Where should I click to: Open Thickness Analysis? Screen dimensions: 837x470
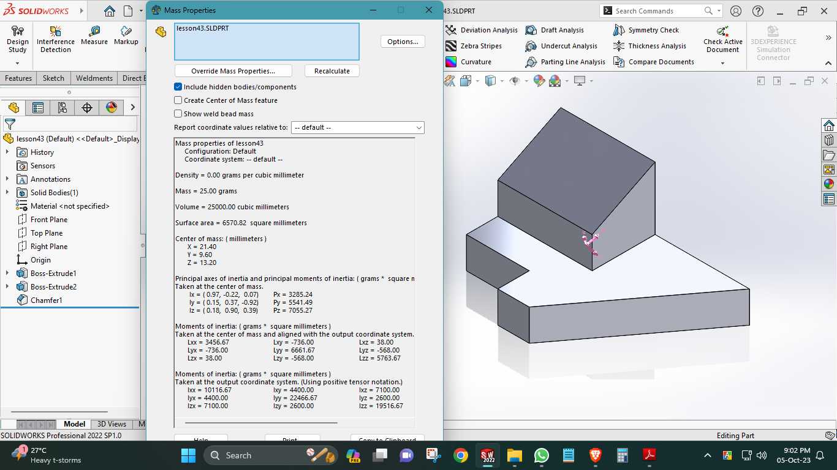[x=650, y=46]
